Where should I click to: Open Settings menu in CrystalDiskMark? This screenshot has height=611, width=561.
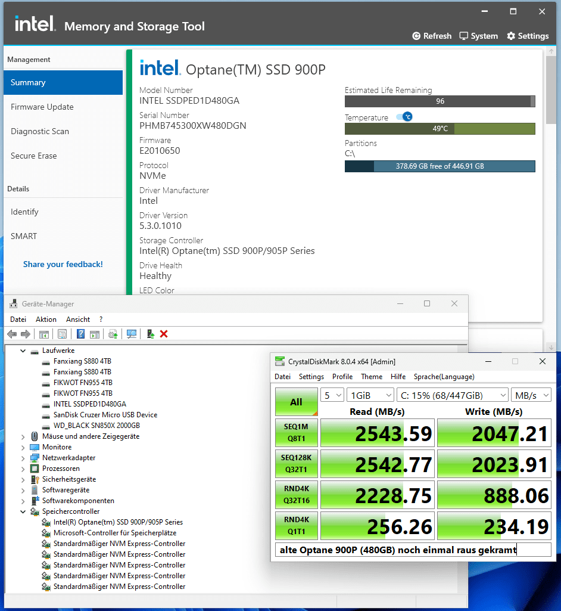tap(311, 376)
